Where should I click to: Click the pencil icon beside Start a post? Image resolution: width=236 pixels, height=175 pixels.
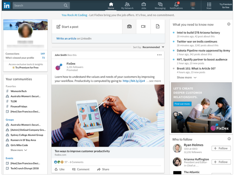coord(58,27)
